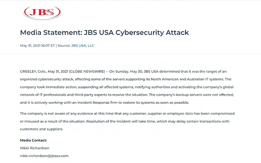Image resolution: width=261 pixels, height=163 pixels.
Task: Click the Media Contact heading
Action: tap(33, 140)
